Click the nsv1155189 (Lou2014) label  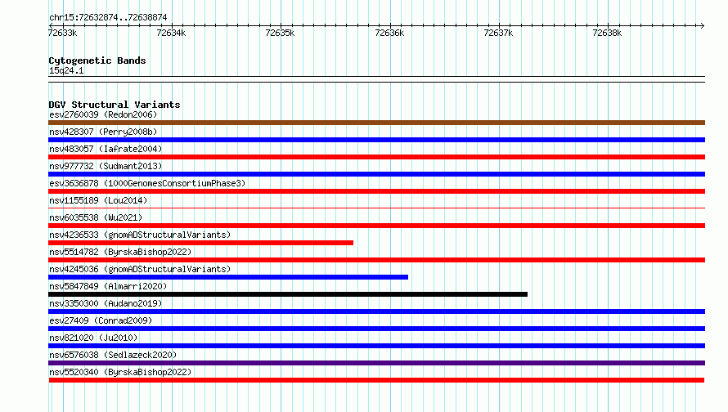[98, 200]
